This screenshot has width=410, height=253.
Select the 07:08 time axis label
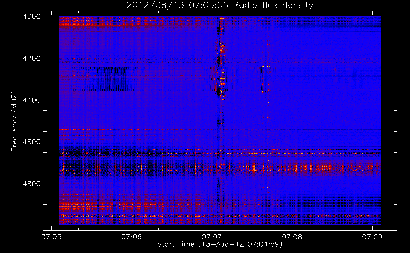coord(292,237)
